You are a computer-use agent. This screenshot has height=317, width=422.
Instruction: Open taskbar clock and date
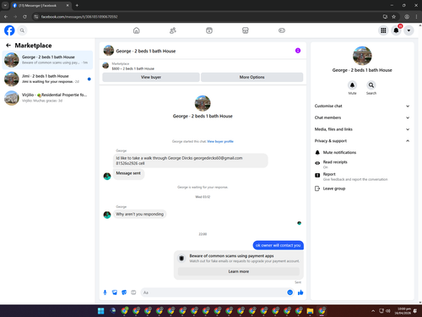(403, 311)
